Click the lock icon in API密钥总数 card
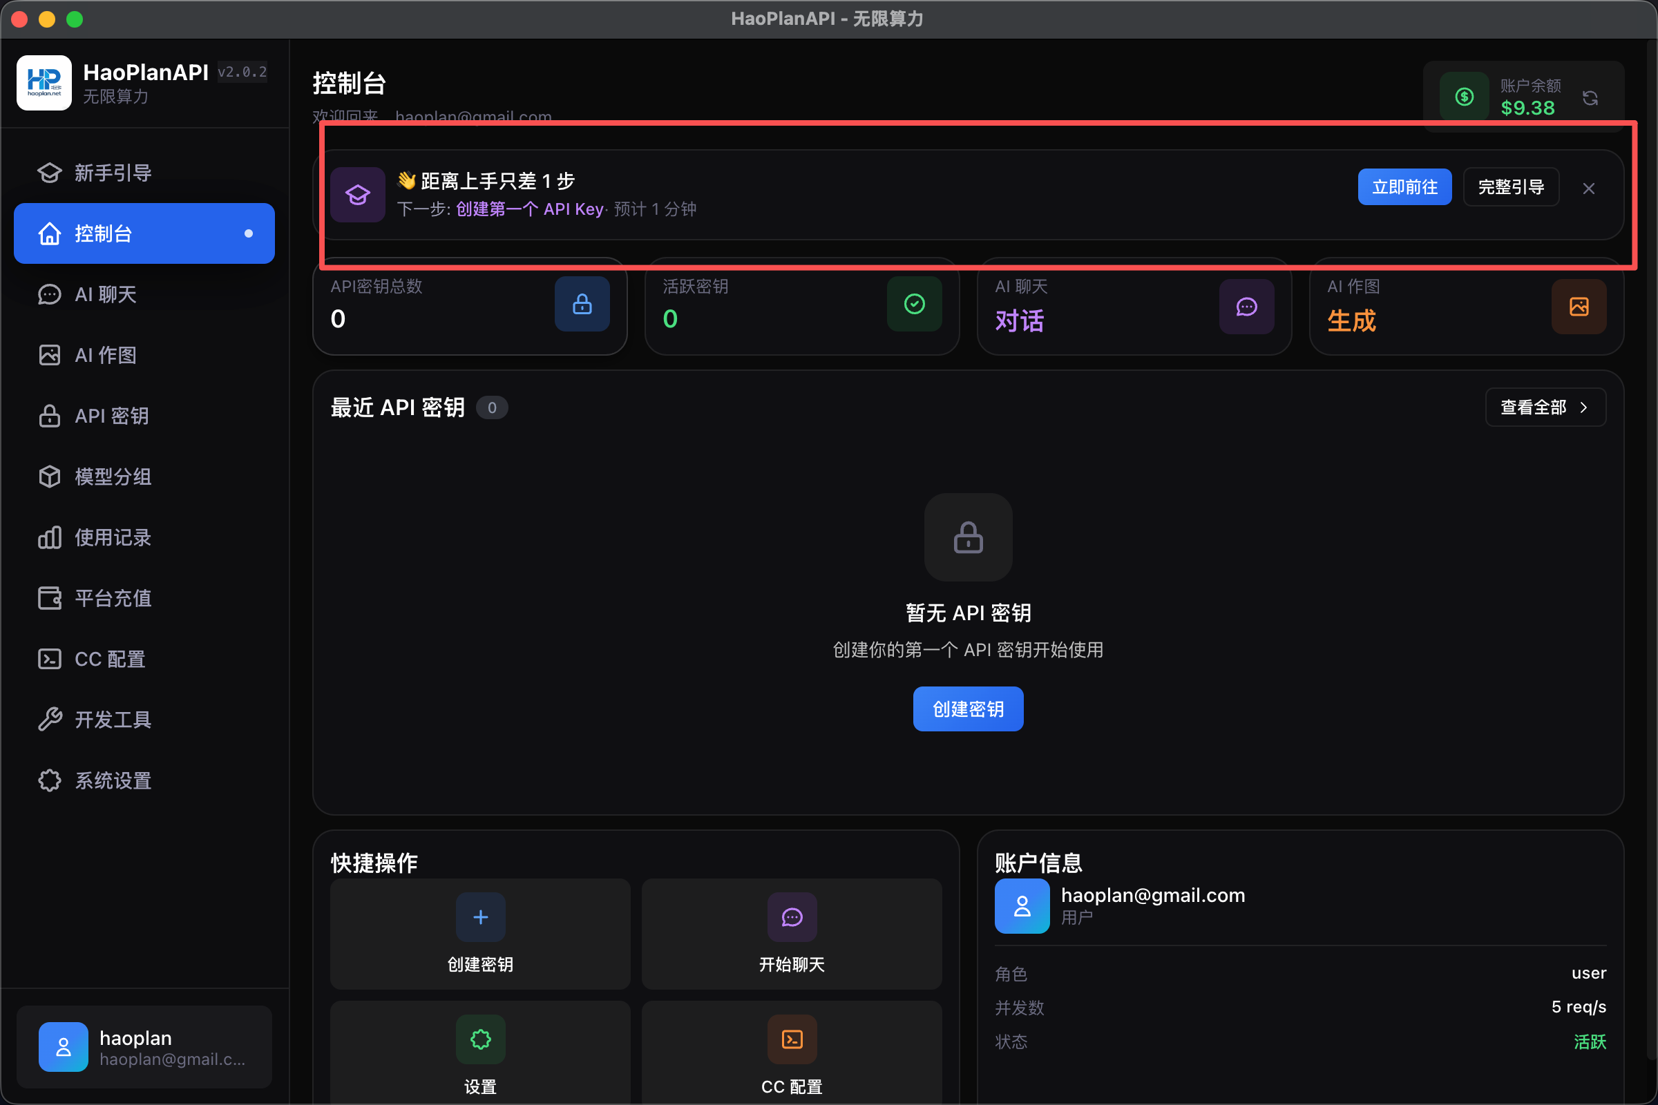 [x=582, y=304]
